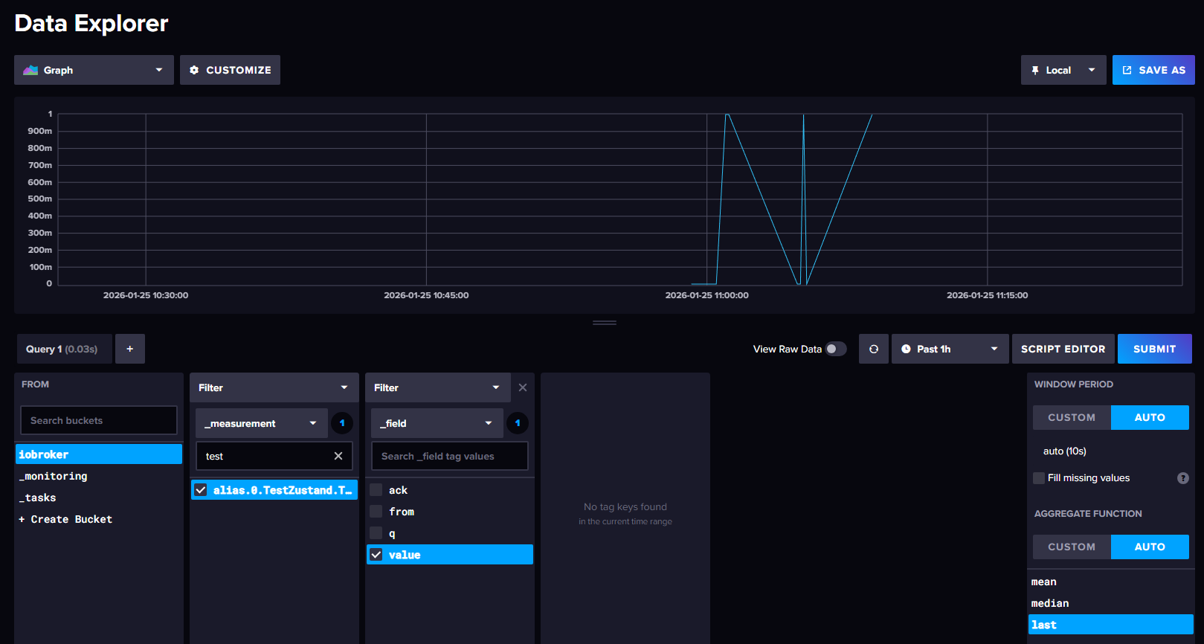The height and width of the screenshot is (644, 1204).
Task: Select the iobroker bucket
Action: coord(99,454)
